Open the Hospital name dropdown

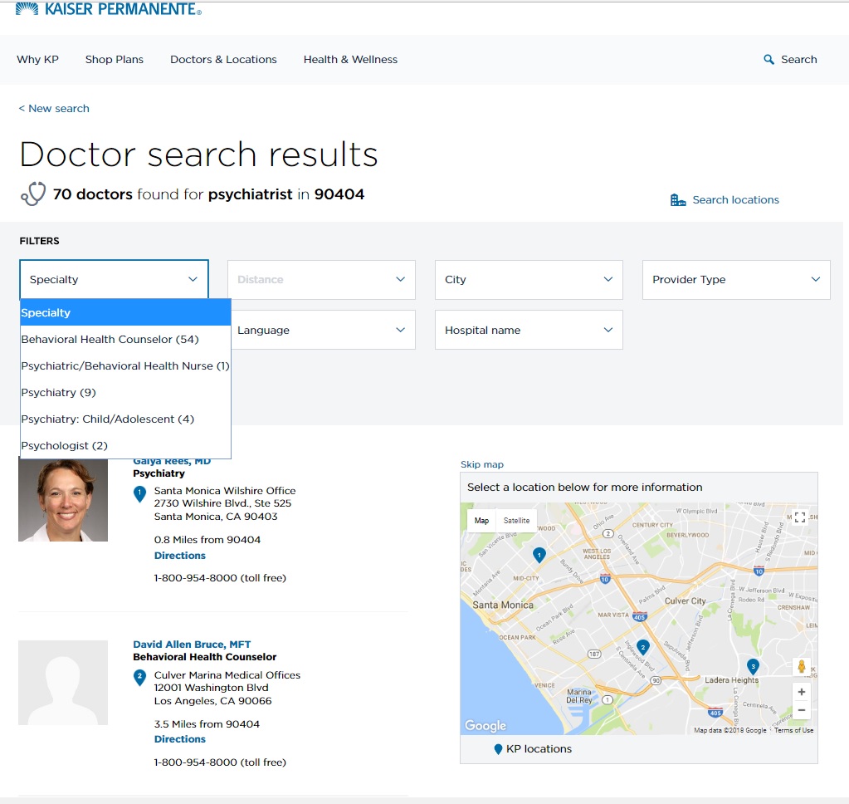tap(529, 330)
